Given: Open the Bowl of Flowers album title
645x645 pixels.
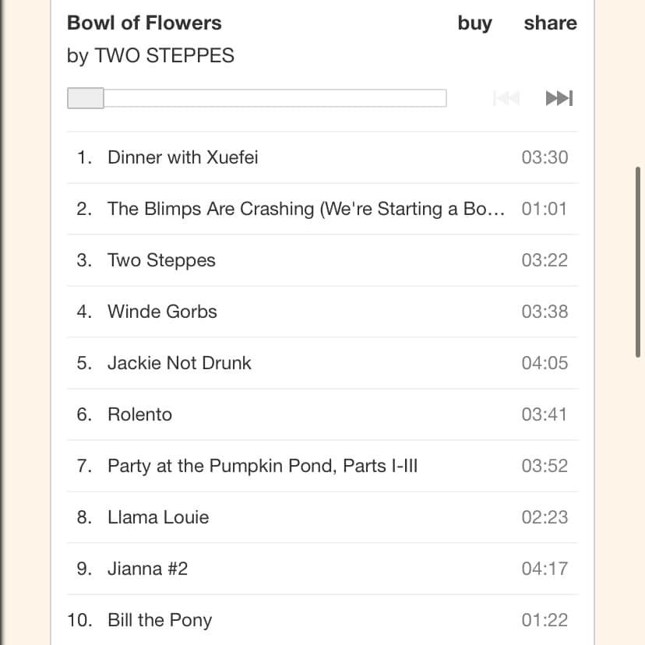Looking at the screenshot, I should coord(144,23).
